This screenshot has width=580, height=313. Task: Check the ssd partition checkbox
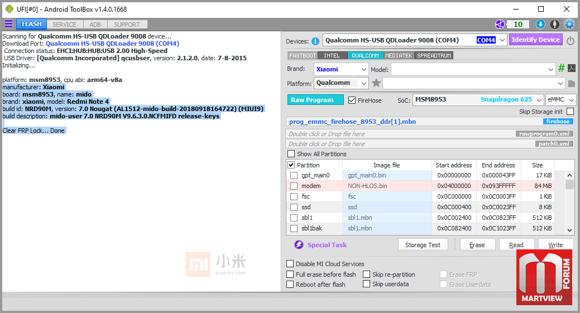pos(294,208)
